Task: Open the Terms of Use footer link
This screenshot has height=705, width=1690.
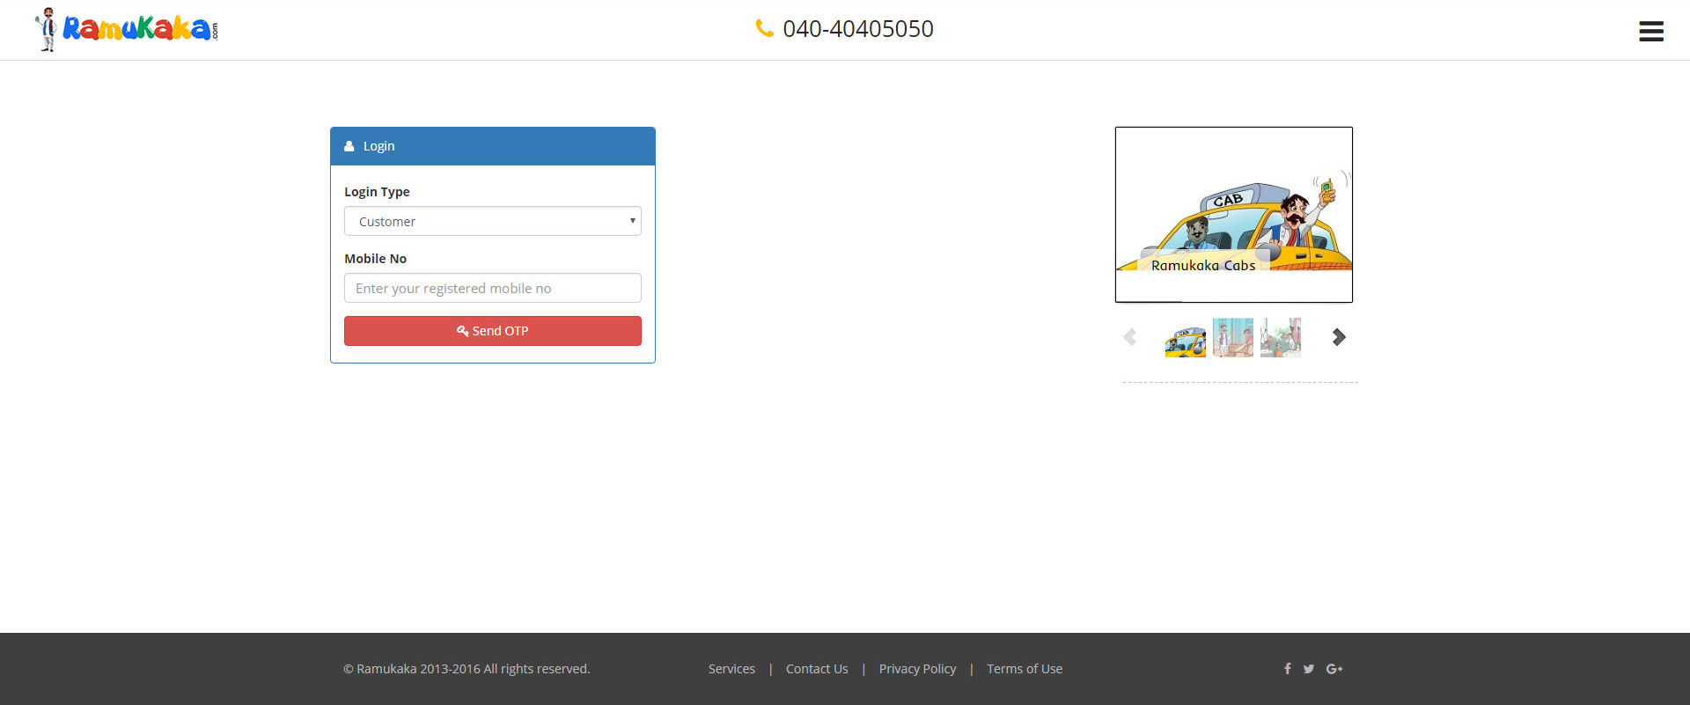Action: (x=1025, y=669)
